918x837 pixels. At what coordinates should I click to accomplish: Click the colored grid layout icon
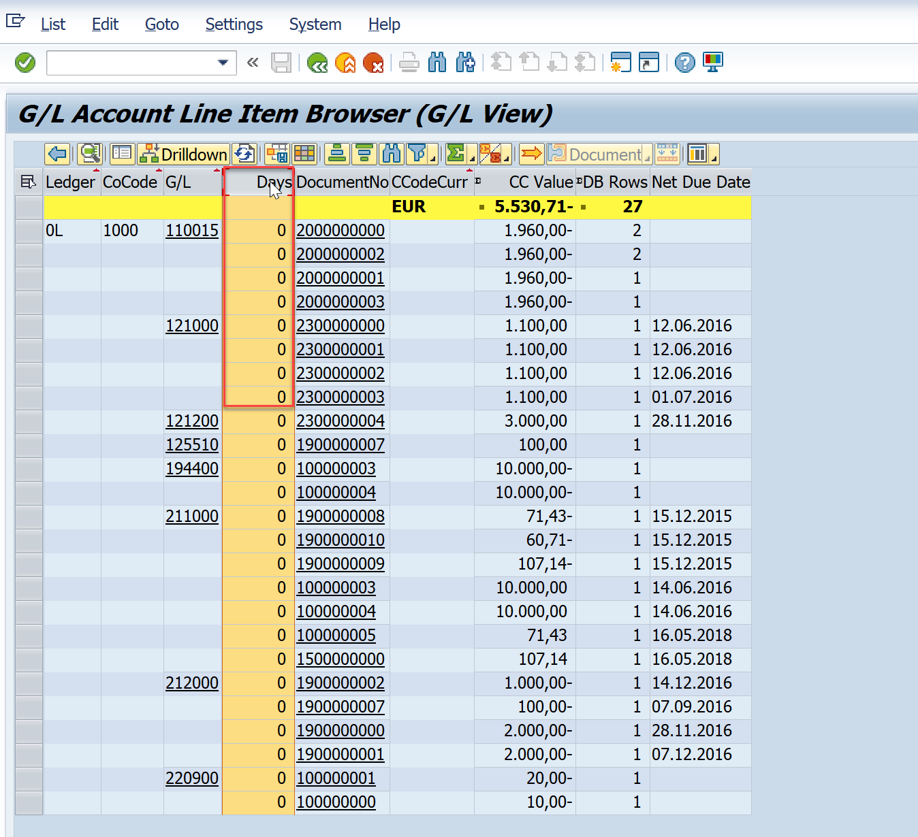coord(304,154)
